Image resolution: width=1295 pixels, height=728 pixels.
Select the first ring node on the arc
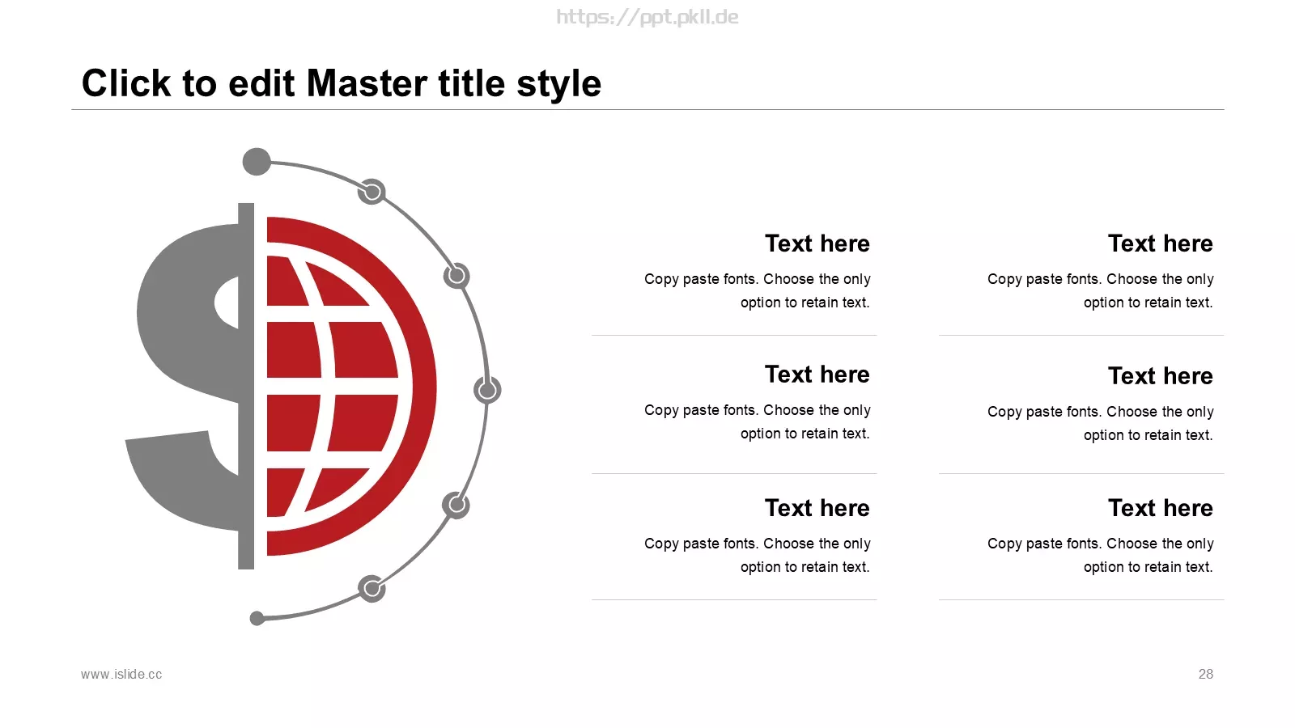click(x=372, y=192)
